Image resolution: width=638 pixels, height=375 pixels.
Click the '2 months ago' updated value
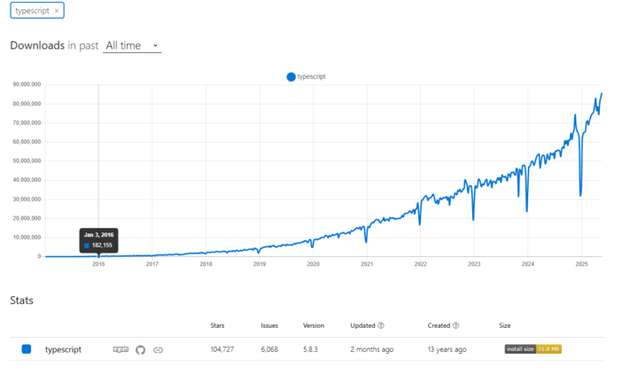(x=372, y=349)
